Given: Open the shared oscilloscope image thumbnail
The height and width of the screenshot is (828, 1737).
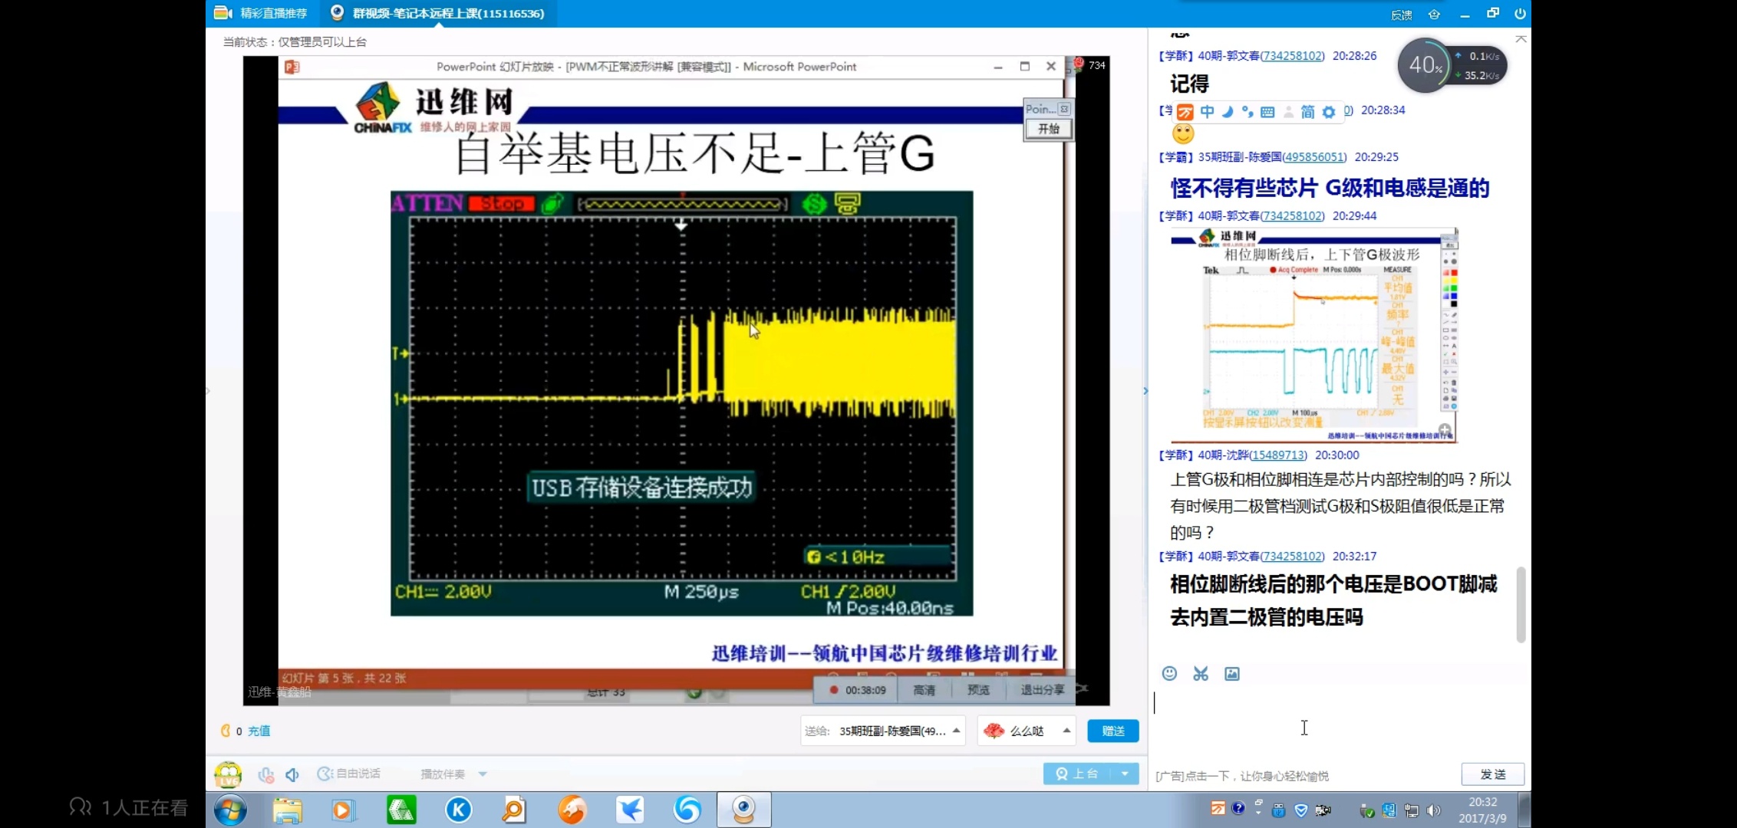Looking at the screenshot, I should pyautogui.click(x=1313, y=335).
